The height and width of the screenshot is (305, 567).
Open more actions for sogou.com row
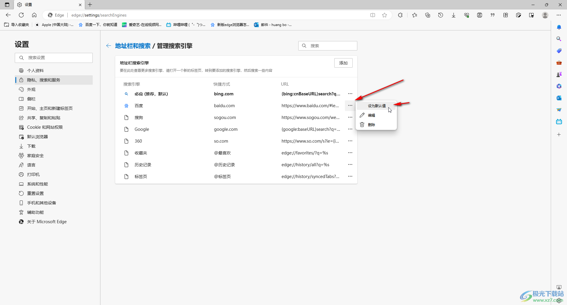[x=350, y=117]
